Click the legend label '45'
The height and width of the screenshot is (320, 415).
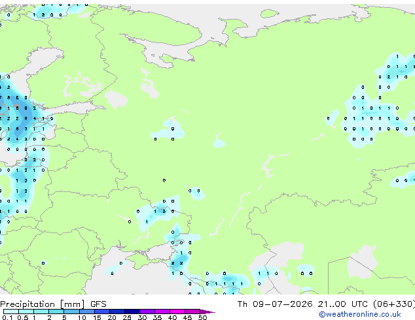coord(187,317)
